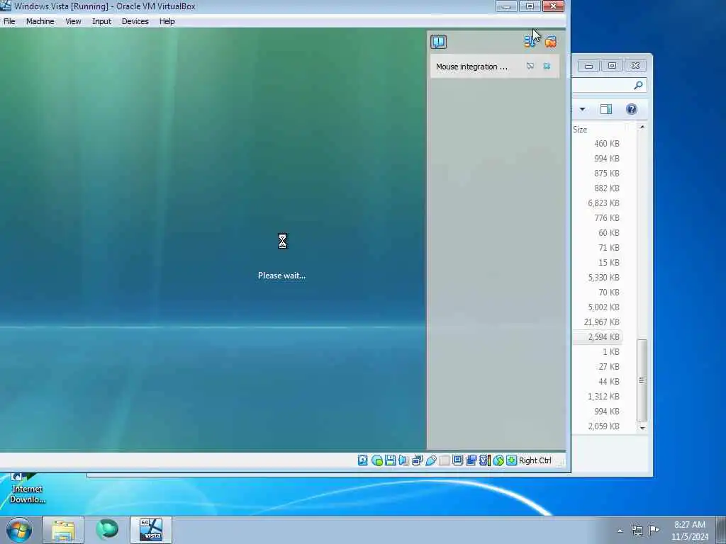Click the hard disk status bar indicator
The image size is (726, 544).
click(x=362, y=460)
